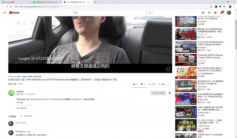Open the create video camera icon
237x138 pixels.
pos(203,13)
